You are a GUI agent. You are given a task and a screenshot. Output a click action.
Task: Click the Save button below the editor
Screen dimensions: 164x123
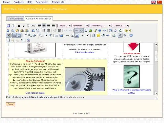tap(11, 104)
